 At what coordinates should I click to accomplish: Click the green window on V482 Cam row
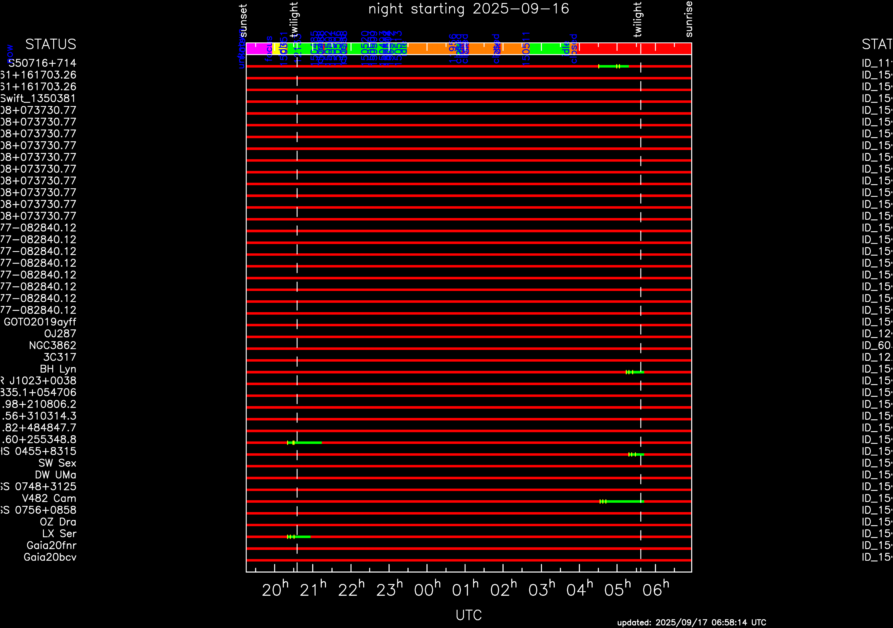(622, 501)
